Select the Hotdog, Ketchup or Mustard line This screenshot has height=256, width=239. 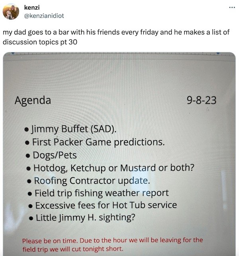tap(110, 168)
